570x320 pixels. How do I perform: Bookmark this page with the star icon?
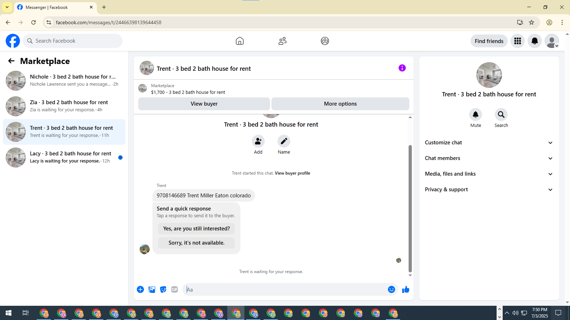coord(532,22)
